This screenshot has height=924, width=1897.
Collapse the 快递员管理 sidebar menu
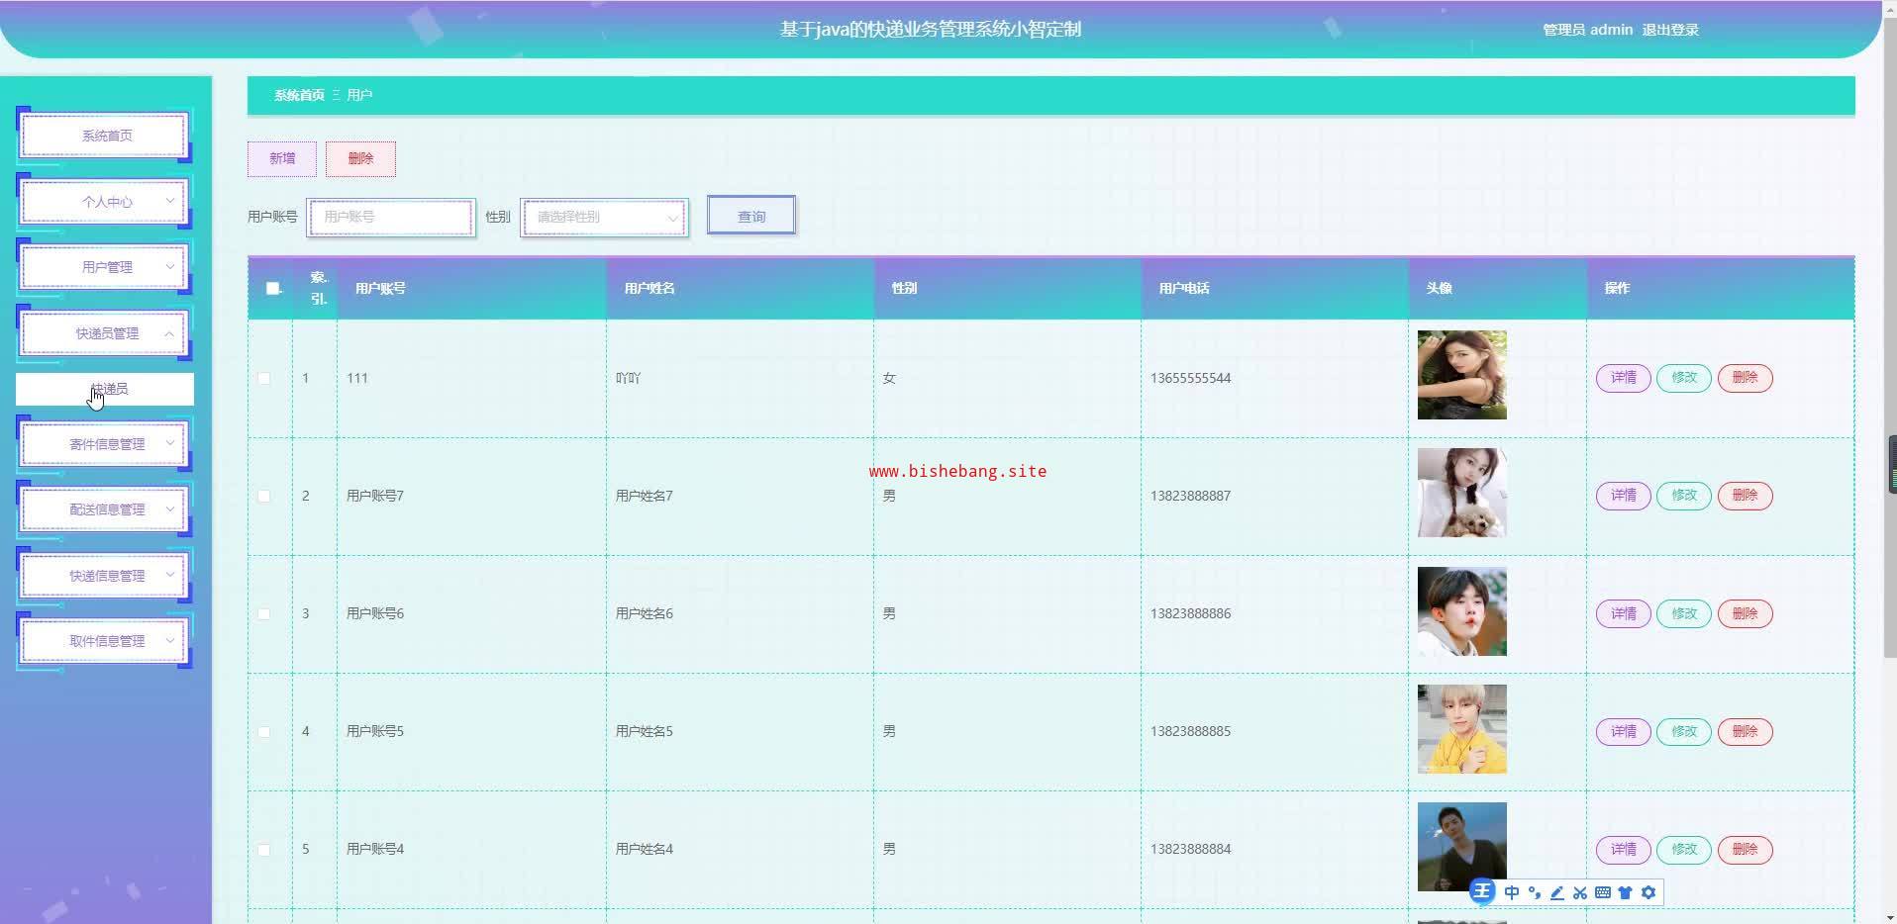point(104,333)
